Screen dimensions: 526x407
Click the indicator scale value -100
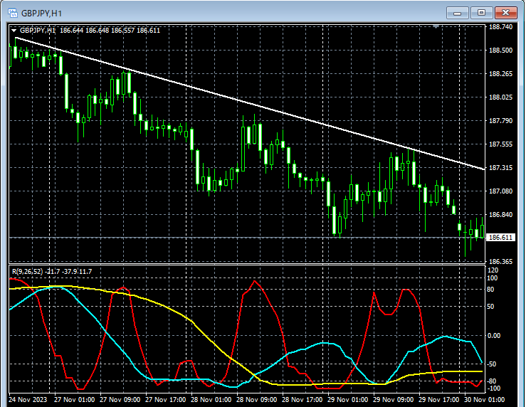coord(493,388)
